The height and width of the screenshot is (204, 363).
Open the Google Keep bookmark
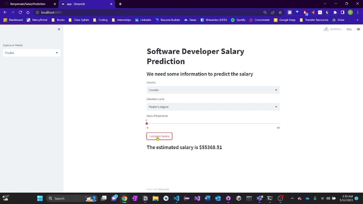[x=285, y=20]
